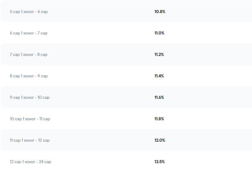Screen dimensions: 252x170
Task: Select the 11.2% rate value
Action: [159, 55]
